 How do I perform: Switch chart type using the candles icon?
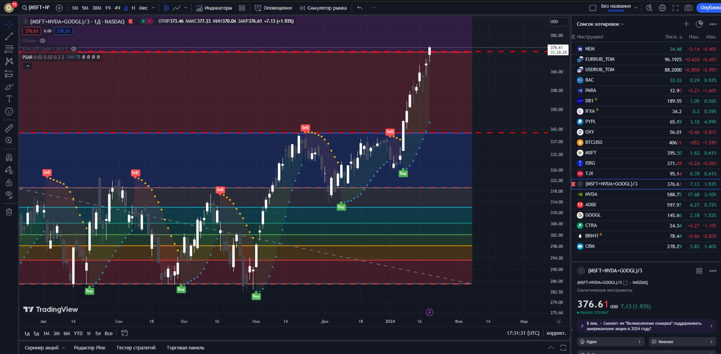tap(166, 8)
